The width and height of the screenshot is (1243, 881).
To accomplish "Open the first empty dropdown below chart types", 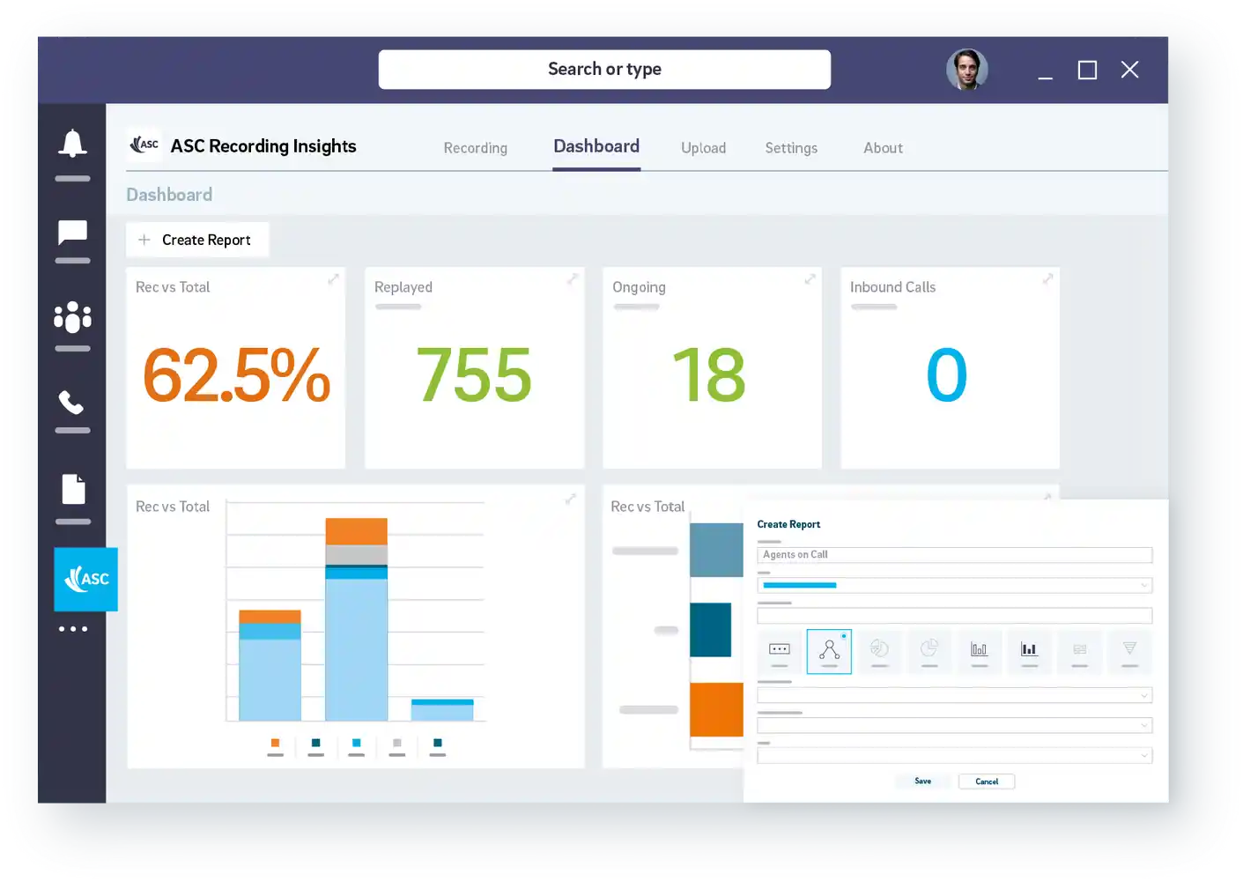I will tap(955, 696).
